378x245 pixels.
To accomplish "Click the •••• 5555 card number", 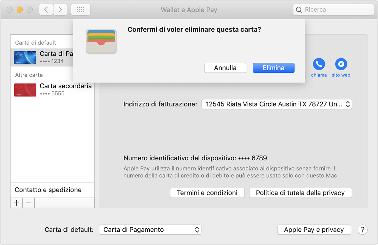I will click(x=52, y=94).
